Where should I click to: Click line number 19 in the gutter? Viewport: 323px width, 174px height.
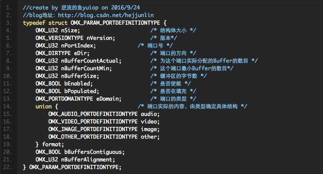(x=8, y=144)
